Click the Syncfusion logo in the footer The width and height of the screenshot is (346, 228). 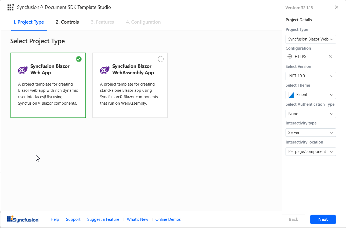pyautogui.click(x=23, y=219)
